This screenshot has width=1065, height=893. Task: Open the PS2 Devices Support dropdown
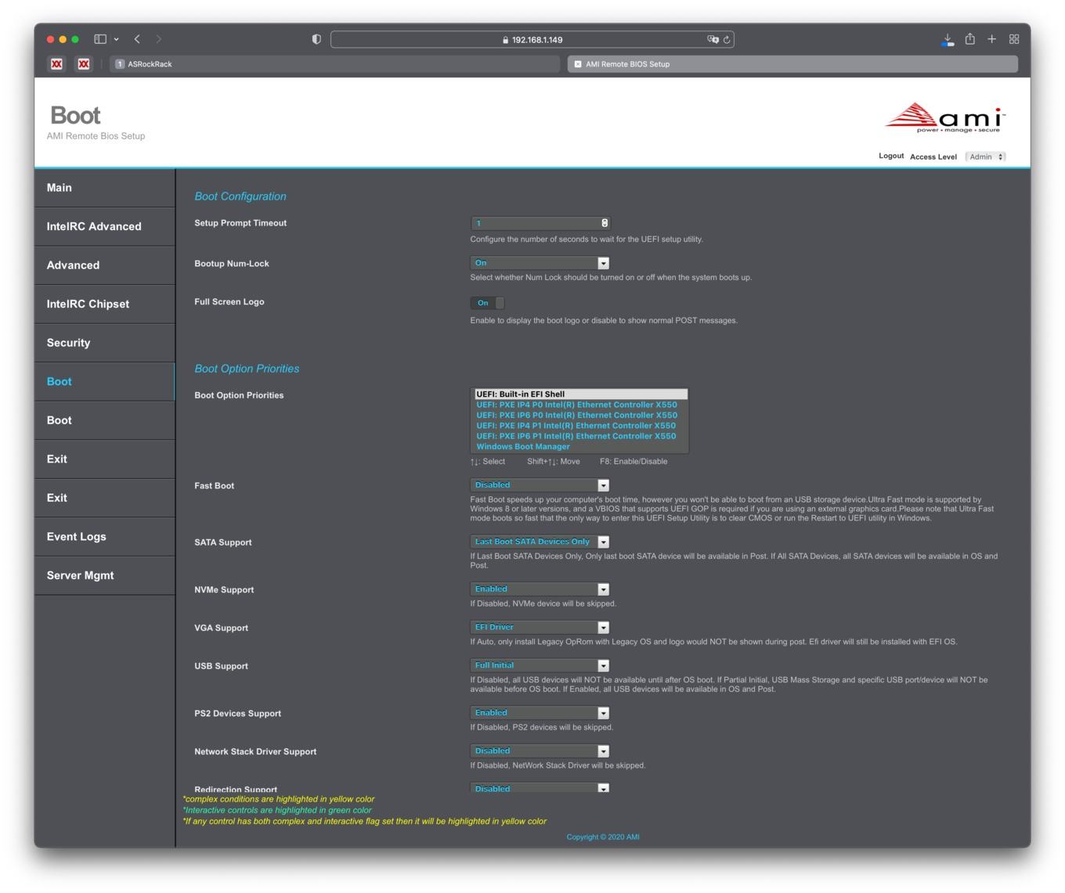pyautogui.click(x=540, y=713)
